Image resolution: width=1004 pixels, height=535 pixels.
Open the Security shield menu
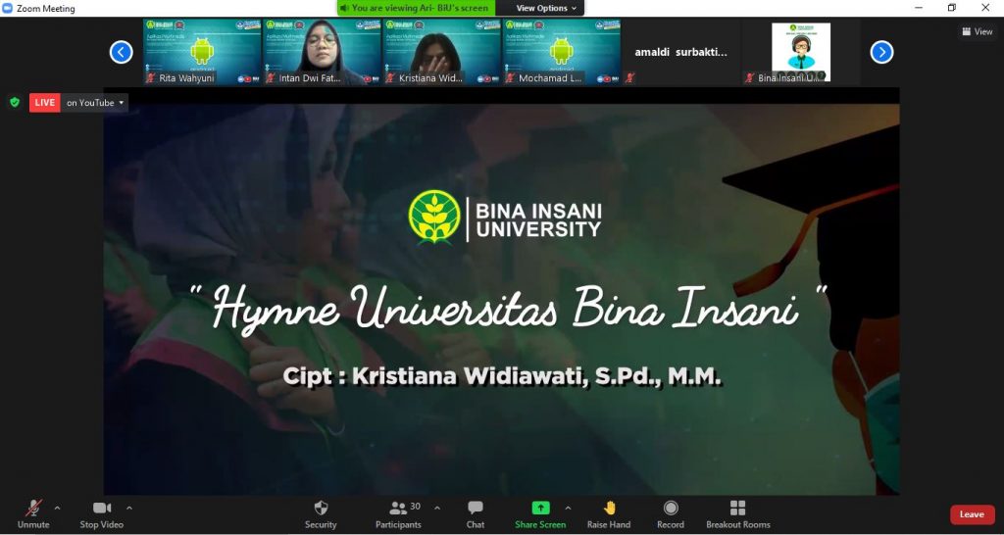(321, 514)
